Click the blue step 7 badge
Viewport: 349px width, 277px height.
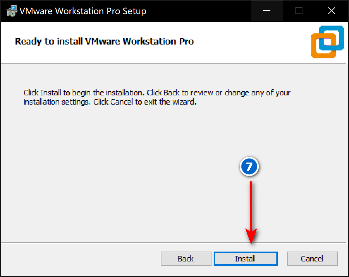coord(250,166)
